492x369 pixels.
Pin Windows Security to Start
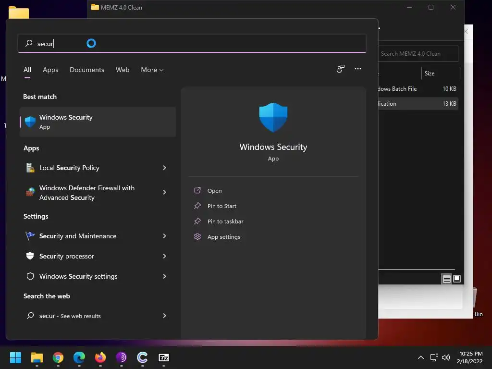[x=222, y=206]
